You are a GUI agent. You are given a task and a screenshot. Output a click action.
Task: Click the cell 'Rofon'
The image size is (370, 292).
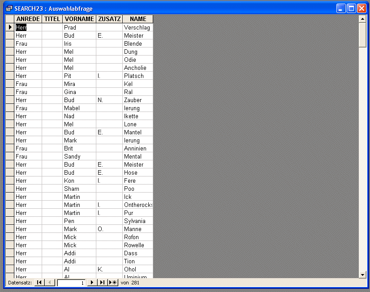coord(138,237)
